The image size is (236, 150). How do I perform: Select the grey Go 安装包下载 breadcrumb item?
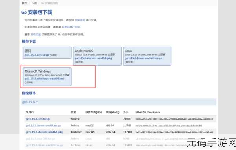click(x=50, y=3)
